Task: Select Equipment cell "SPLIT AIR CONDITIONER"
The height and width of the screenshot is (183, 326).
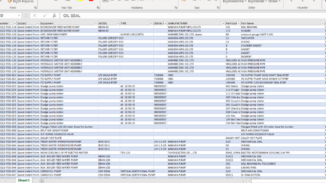Action: pos(69,130)
